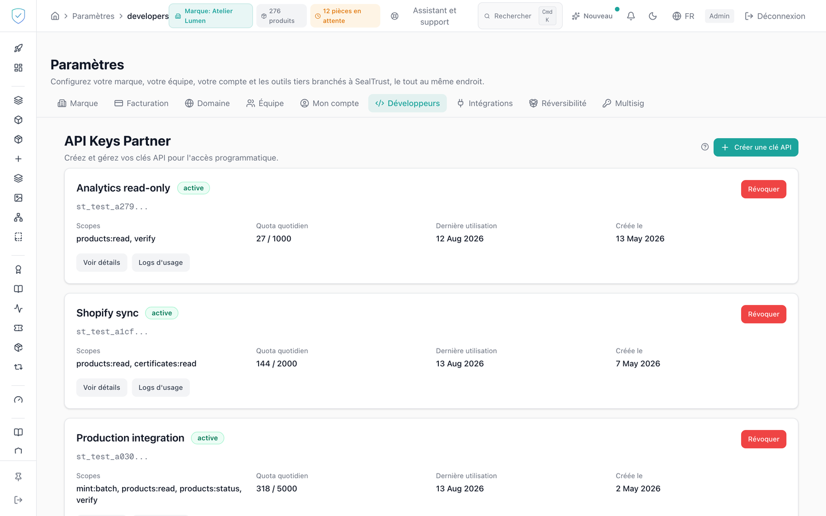This screenshot has height=516, width=826.
Task: Toggle dark mode moon icon
Action: point(653,16)
